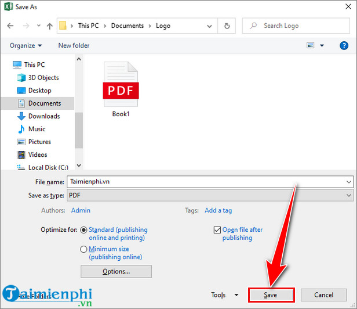Open the Tools dropdown
The width and height of the screenshot is (357, 309).
[225, 295]
